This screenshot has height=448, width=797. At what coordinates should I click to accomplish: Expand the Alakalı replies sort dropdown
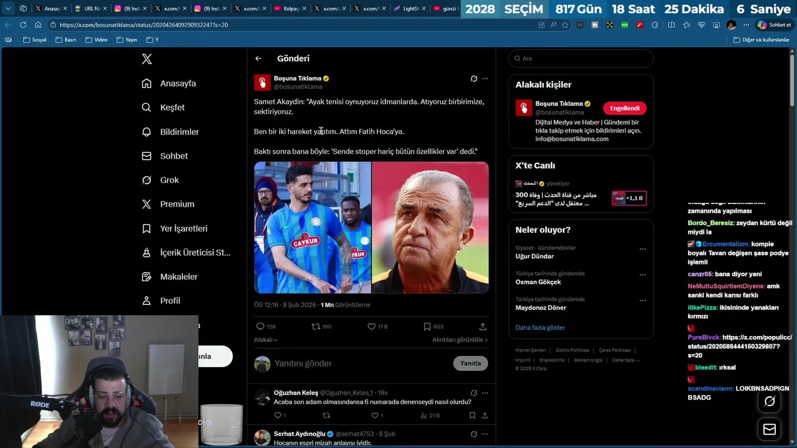tap(266, 340)
